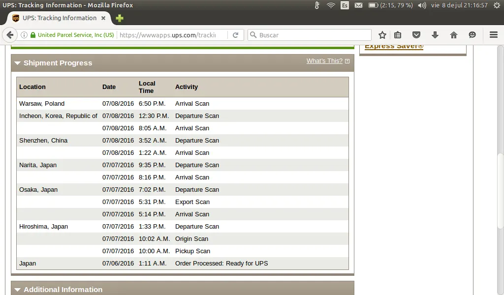Show site information via the info icon
This screenshot has height=295, width=504.
point(24,35)
